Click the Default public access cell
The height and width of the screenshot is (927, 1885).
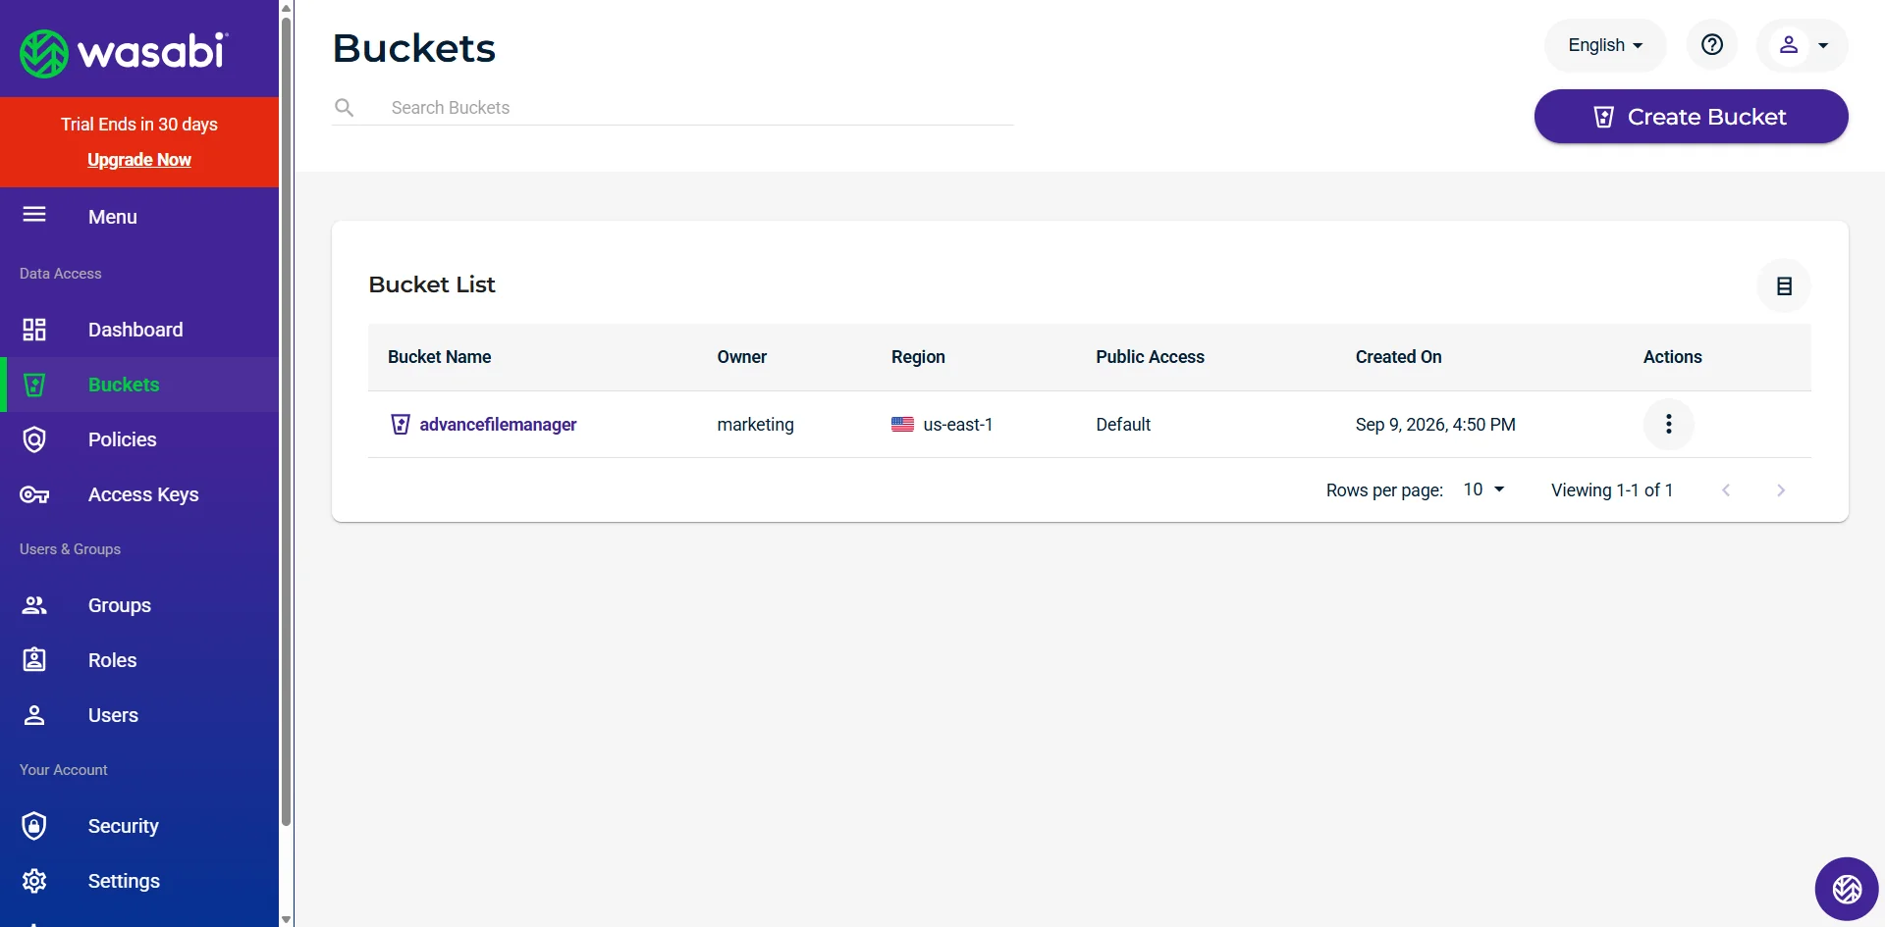pyautogui.click(x=1123, y=425)
